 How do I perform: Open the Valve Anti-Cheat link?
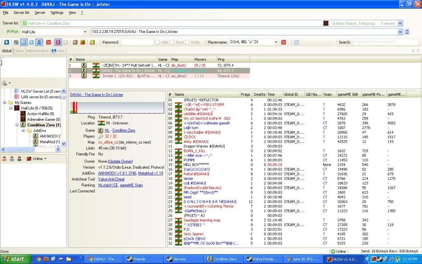pos(111,179)
